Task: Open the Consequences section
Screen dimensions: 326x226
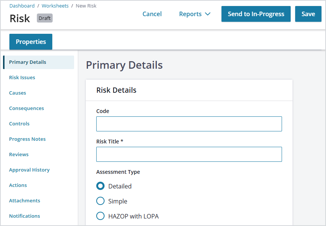Action: (26, 108)
